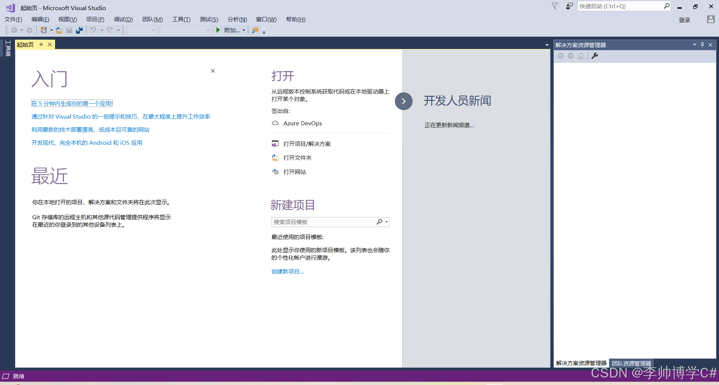Pin the Solution Explorer panel

(x=702, y=45)
